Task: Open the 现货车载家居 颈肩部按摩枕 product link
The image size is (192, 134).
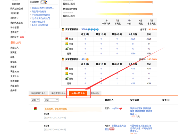Action: (x=141, y=111)
